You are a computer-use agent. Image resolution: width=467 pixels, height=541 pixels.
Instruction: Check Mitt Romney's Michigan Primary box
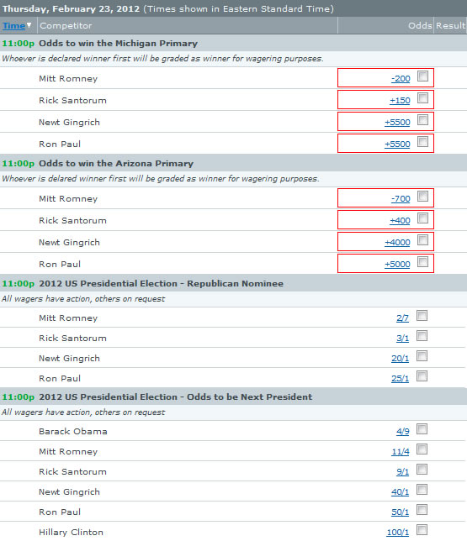click(x=422, y=76)
